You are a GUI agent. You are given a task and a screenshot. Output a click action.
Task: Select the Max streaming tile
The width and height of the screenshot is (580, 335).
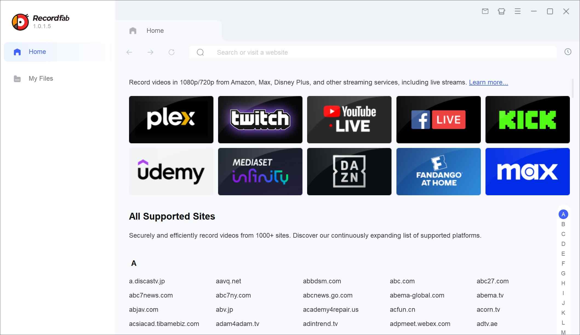[x=527, y=171]
